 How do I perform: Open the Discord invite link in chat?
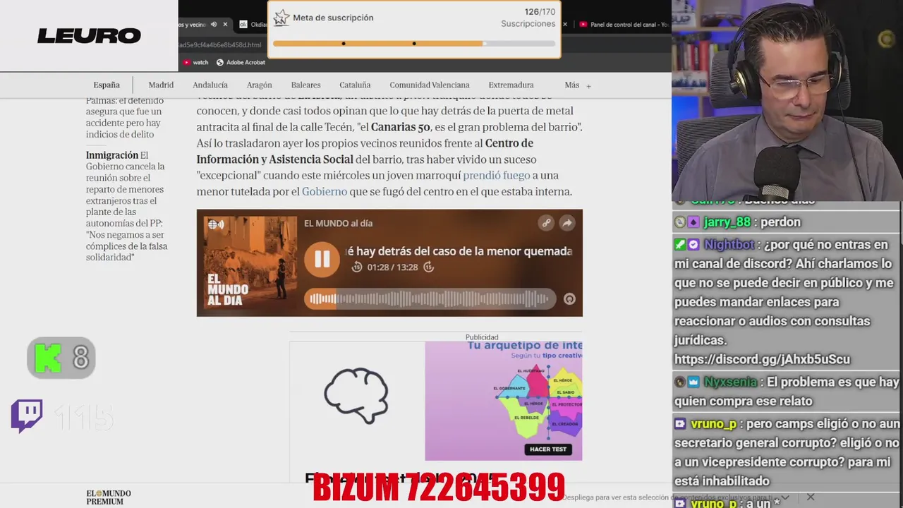coord(762,359)
